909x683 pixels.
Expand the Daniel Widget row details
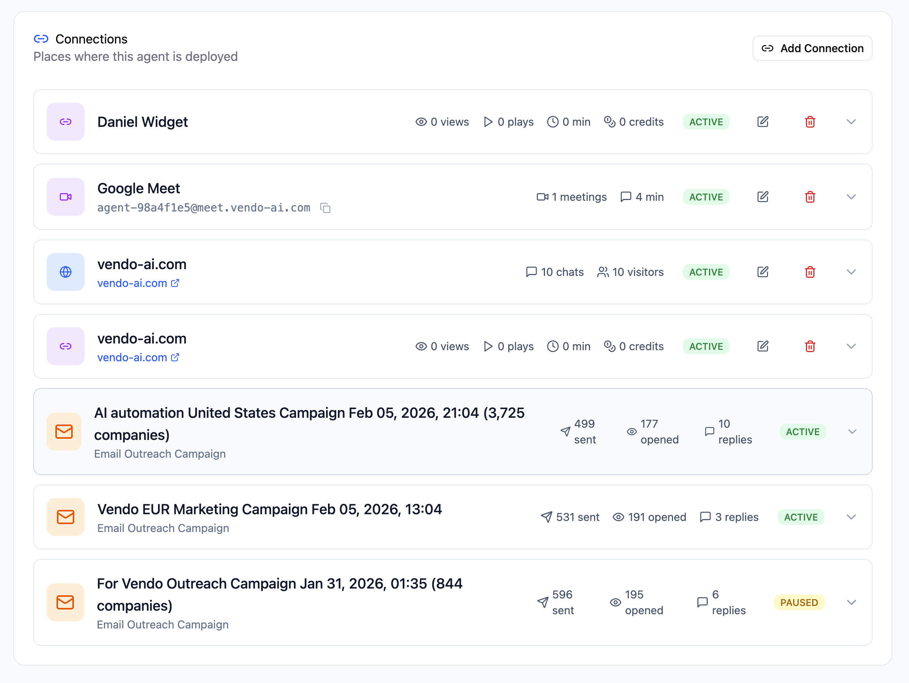pos(851,122)
